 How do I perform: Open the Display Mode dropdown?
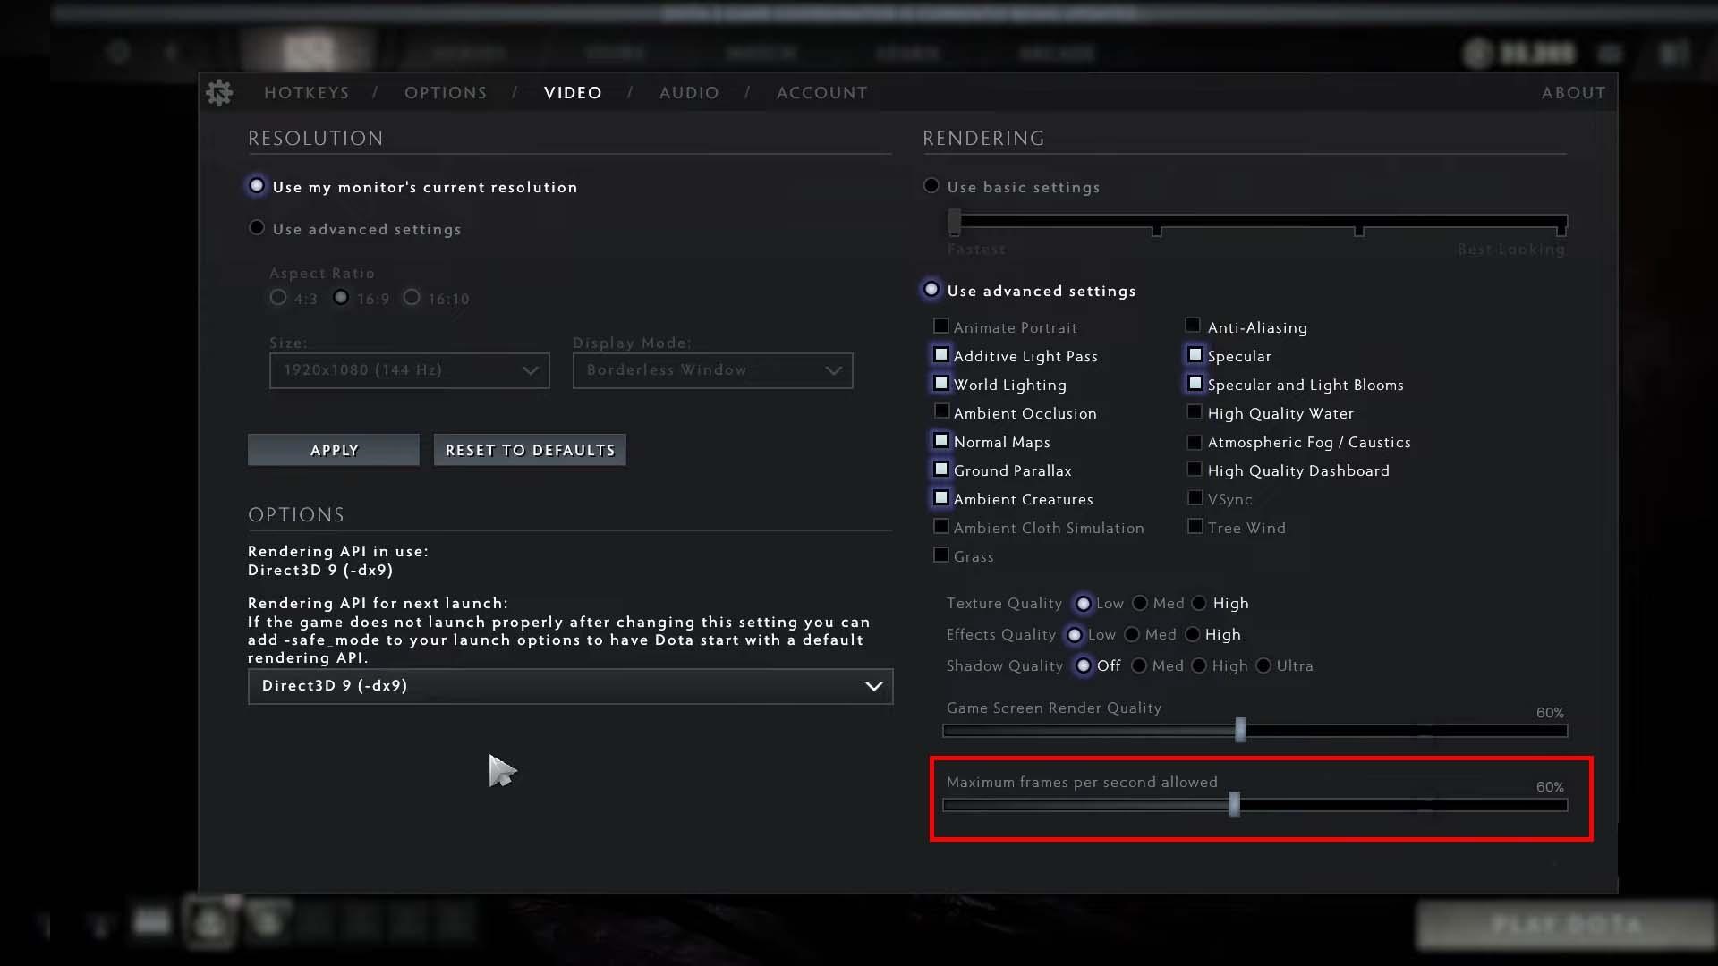(x=712, y=370)
